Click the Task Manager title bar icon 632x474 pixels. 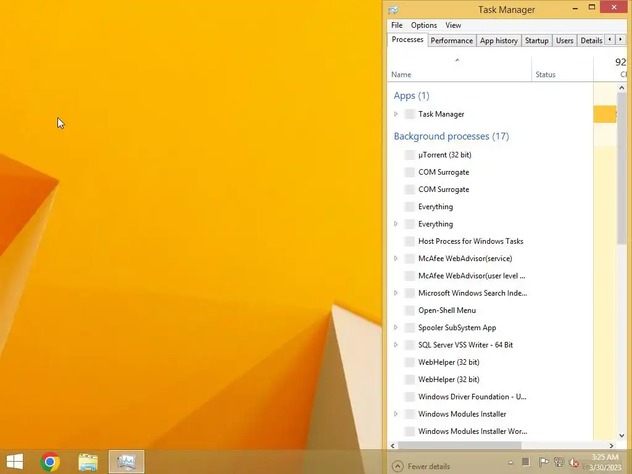point(393,10)
